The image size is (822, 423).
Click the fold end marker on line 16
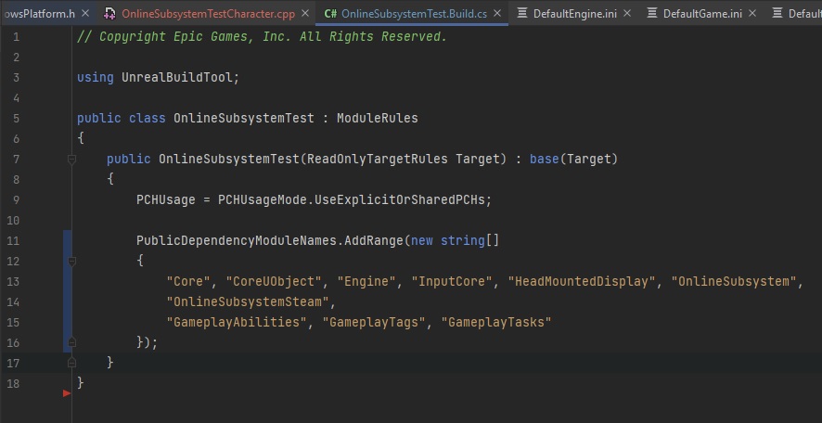click(x=71, y=342)
